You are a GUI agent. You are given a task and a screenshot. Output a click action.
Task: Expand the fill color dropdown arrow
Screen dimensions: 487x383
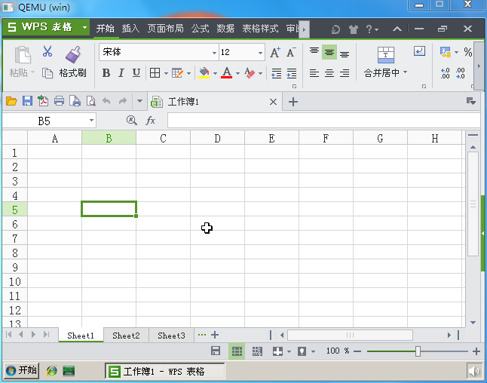coord(215,73)
